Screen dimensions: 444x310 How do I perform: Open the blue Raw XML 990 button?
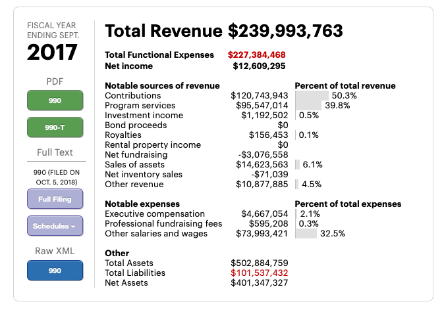[55, 270]
